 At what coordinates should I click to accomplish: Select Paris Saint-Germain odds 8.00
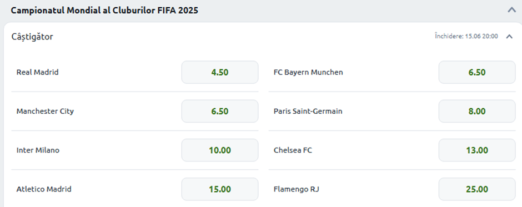476,111
